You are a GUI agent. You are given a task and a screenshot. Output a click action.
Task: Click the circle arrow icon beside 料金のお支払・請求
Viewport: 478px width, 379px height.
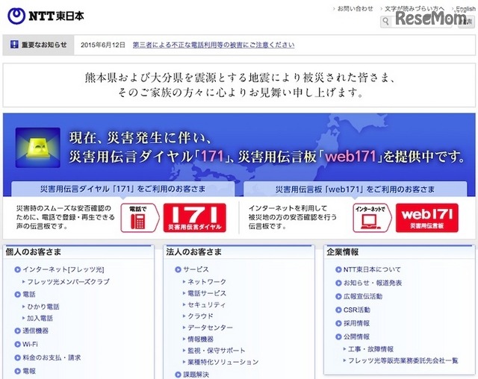tap(18, 357)
